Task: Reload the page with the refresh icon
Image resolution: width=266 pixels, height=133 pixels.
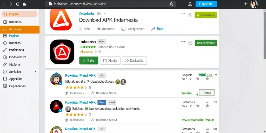Action: point(18,4)
